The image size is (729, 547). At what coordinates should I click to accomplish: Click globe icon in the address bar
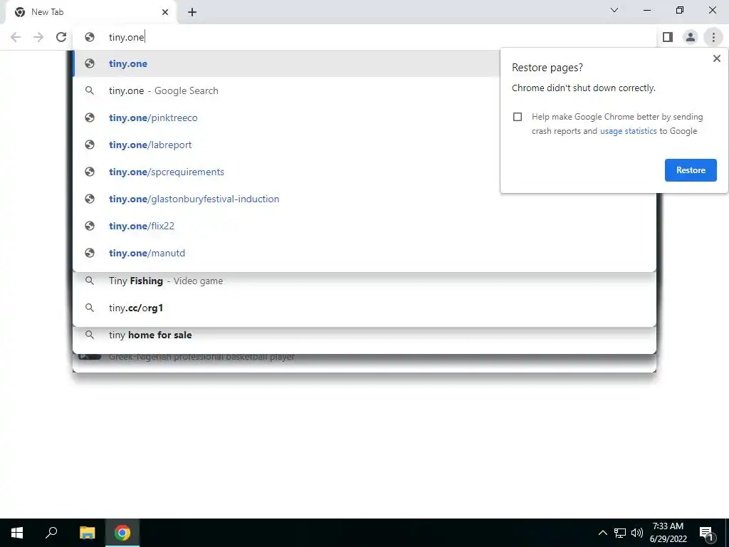pos(90,37)
